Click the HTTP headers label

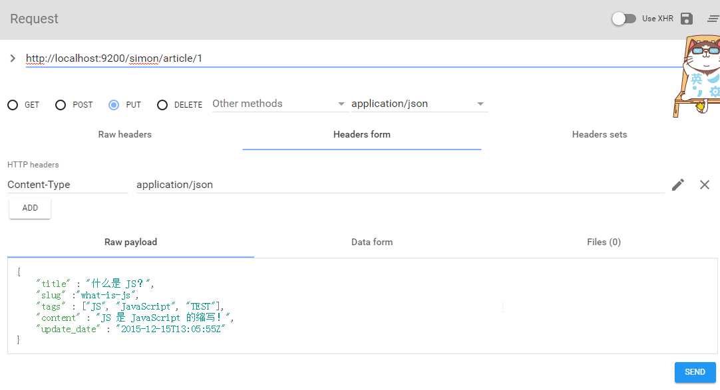tap(33, 165)
